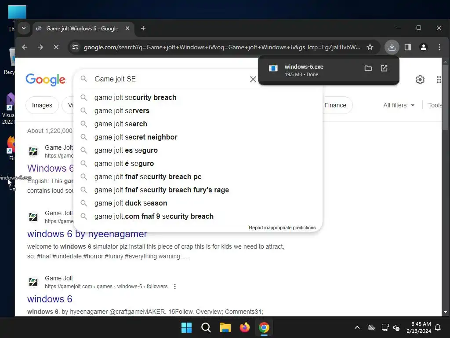Expand All filters dropdown
The width and height of the screenshot is (450, 338).
[399, 105]
